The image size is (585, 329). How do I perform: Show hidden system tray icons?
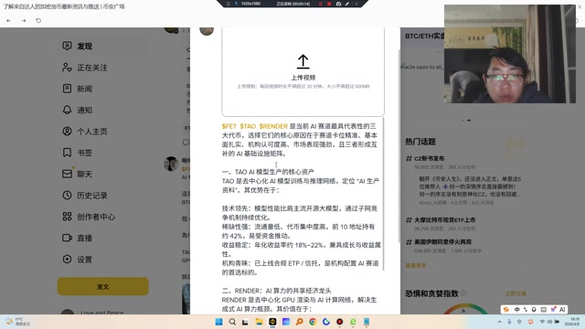click(500, 322)
